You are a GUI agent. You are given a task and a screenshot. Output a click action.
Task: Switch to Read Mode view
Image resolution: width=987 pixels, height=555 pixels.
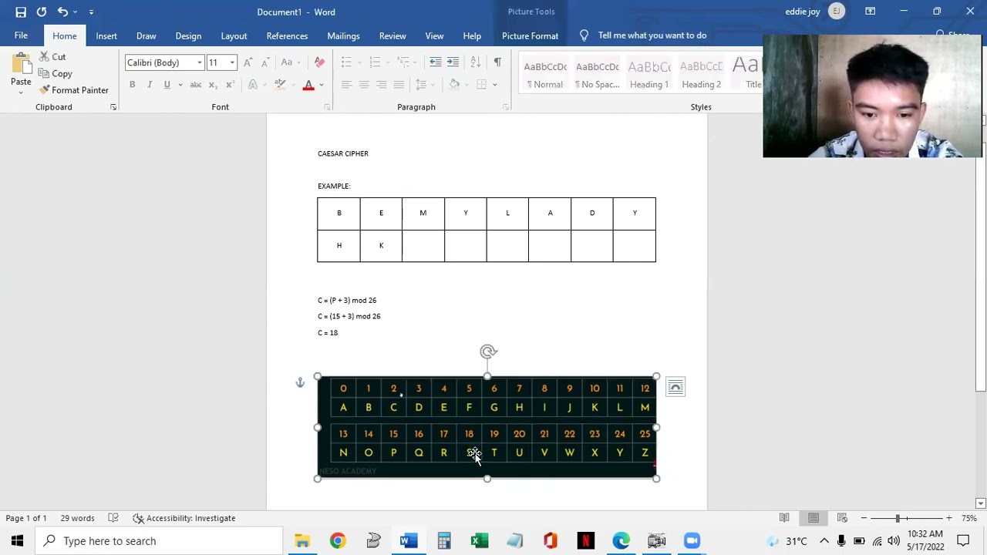[784, 518]
